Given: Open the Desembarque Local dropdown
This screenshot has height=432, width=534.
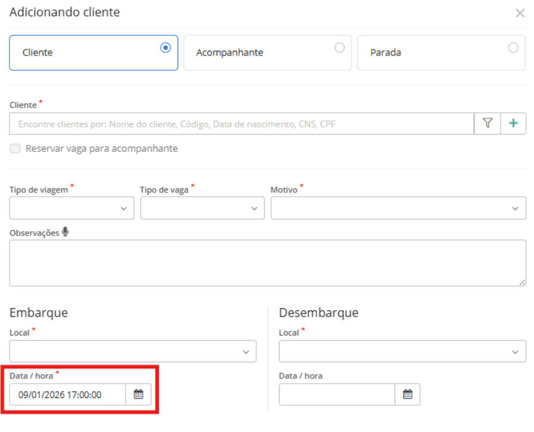Looking at the screenshot, I should pos(402,352).
